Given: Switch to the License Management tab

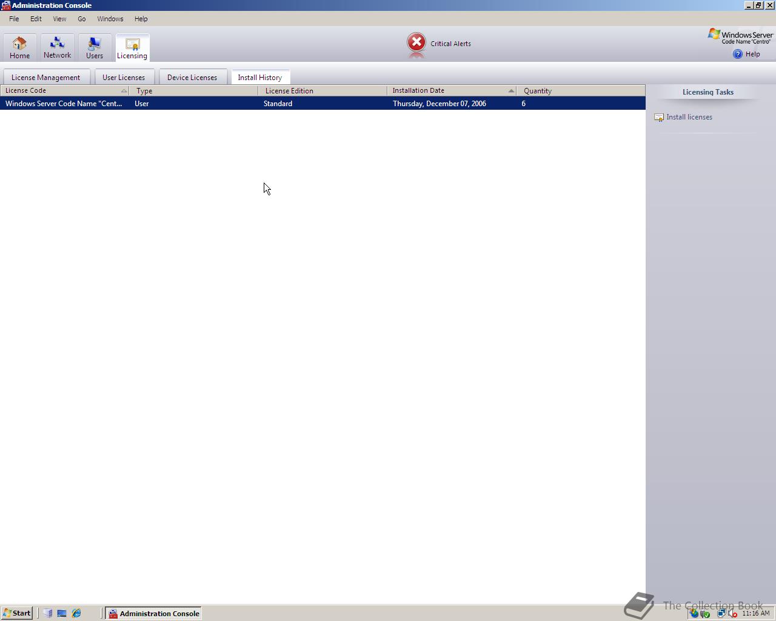Looking at the screenshot, I should coord(45,78).
